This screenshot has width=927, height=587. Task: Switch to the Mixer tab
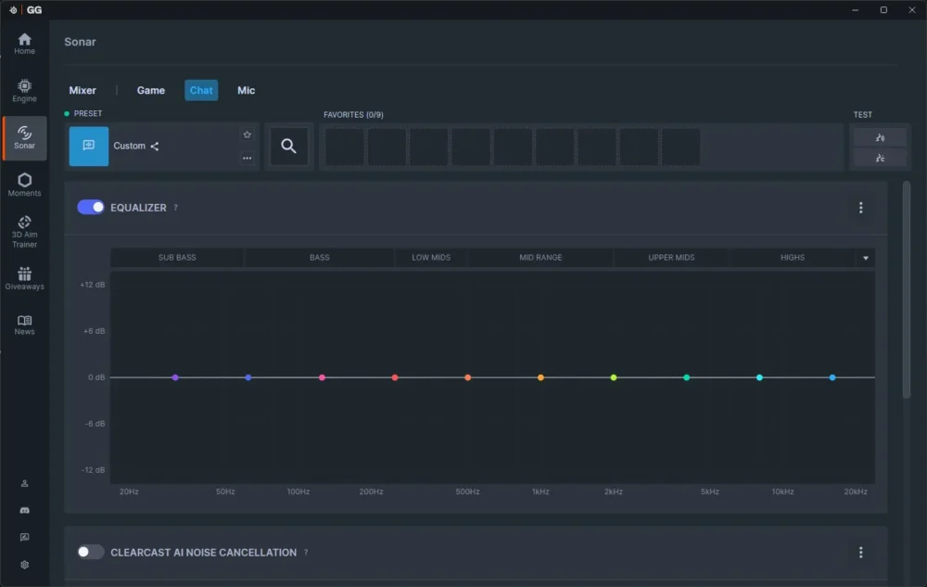(x=83, y=91)
